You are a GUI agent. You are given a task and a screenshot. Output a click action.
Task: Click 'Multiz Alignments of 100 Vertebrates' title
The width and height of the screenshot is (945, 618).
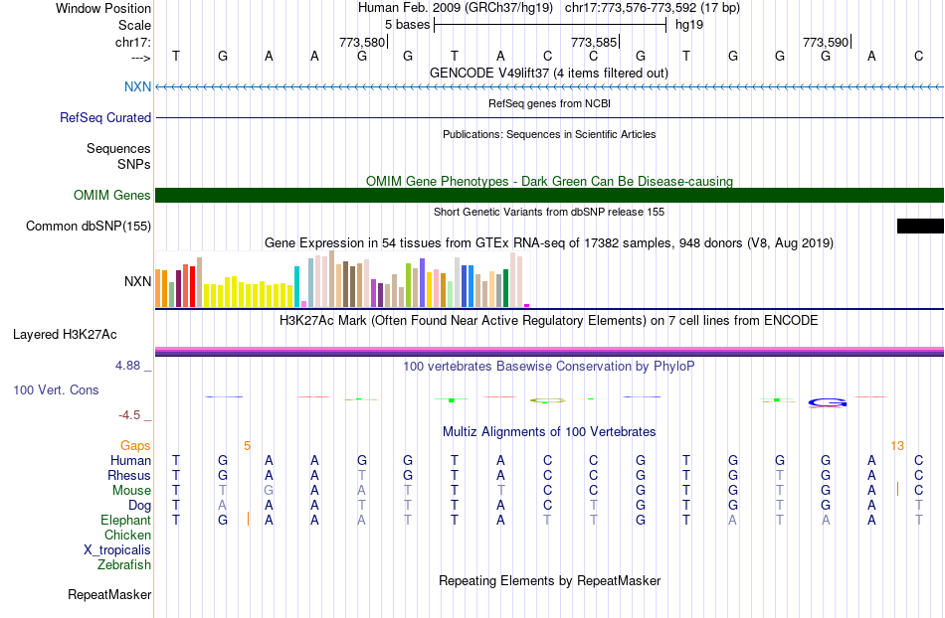[549, 431]
